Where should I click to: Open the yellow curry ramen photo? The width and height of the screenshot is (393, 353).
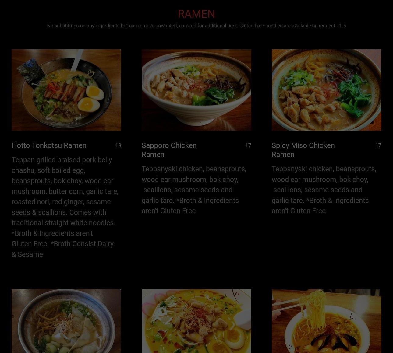[196, 321]
